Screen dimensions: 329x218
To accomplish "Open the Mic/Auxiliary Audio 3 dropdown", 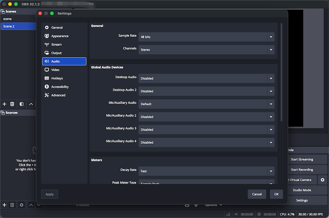I will [206, 129].
